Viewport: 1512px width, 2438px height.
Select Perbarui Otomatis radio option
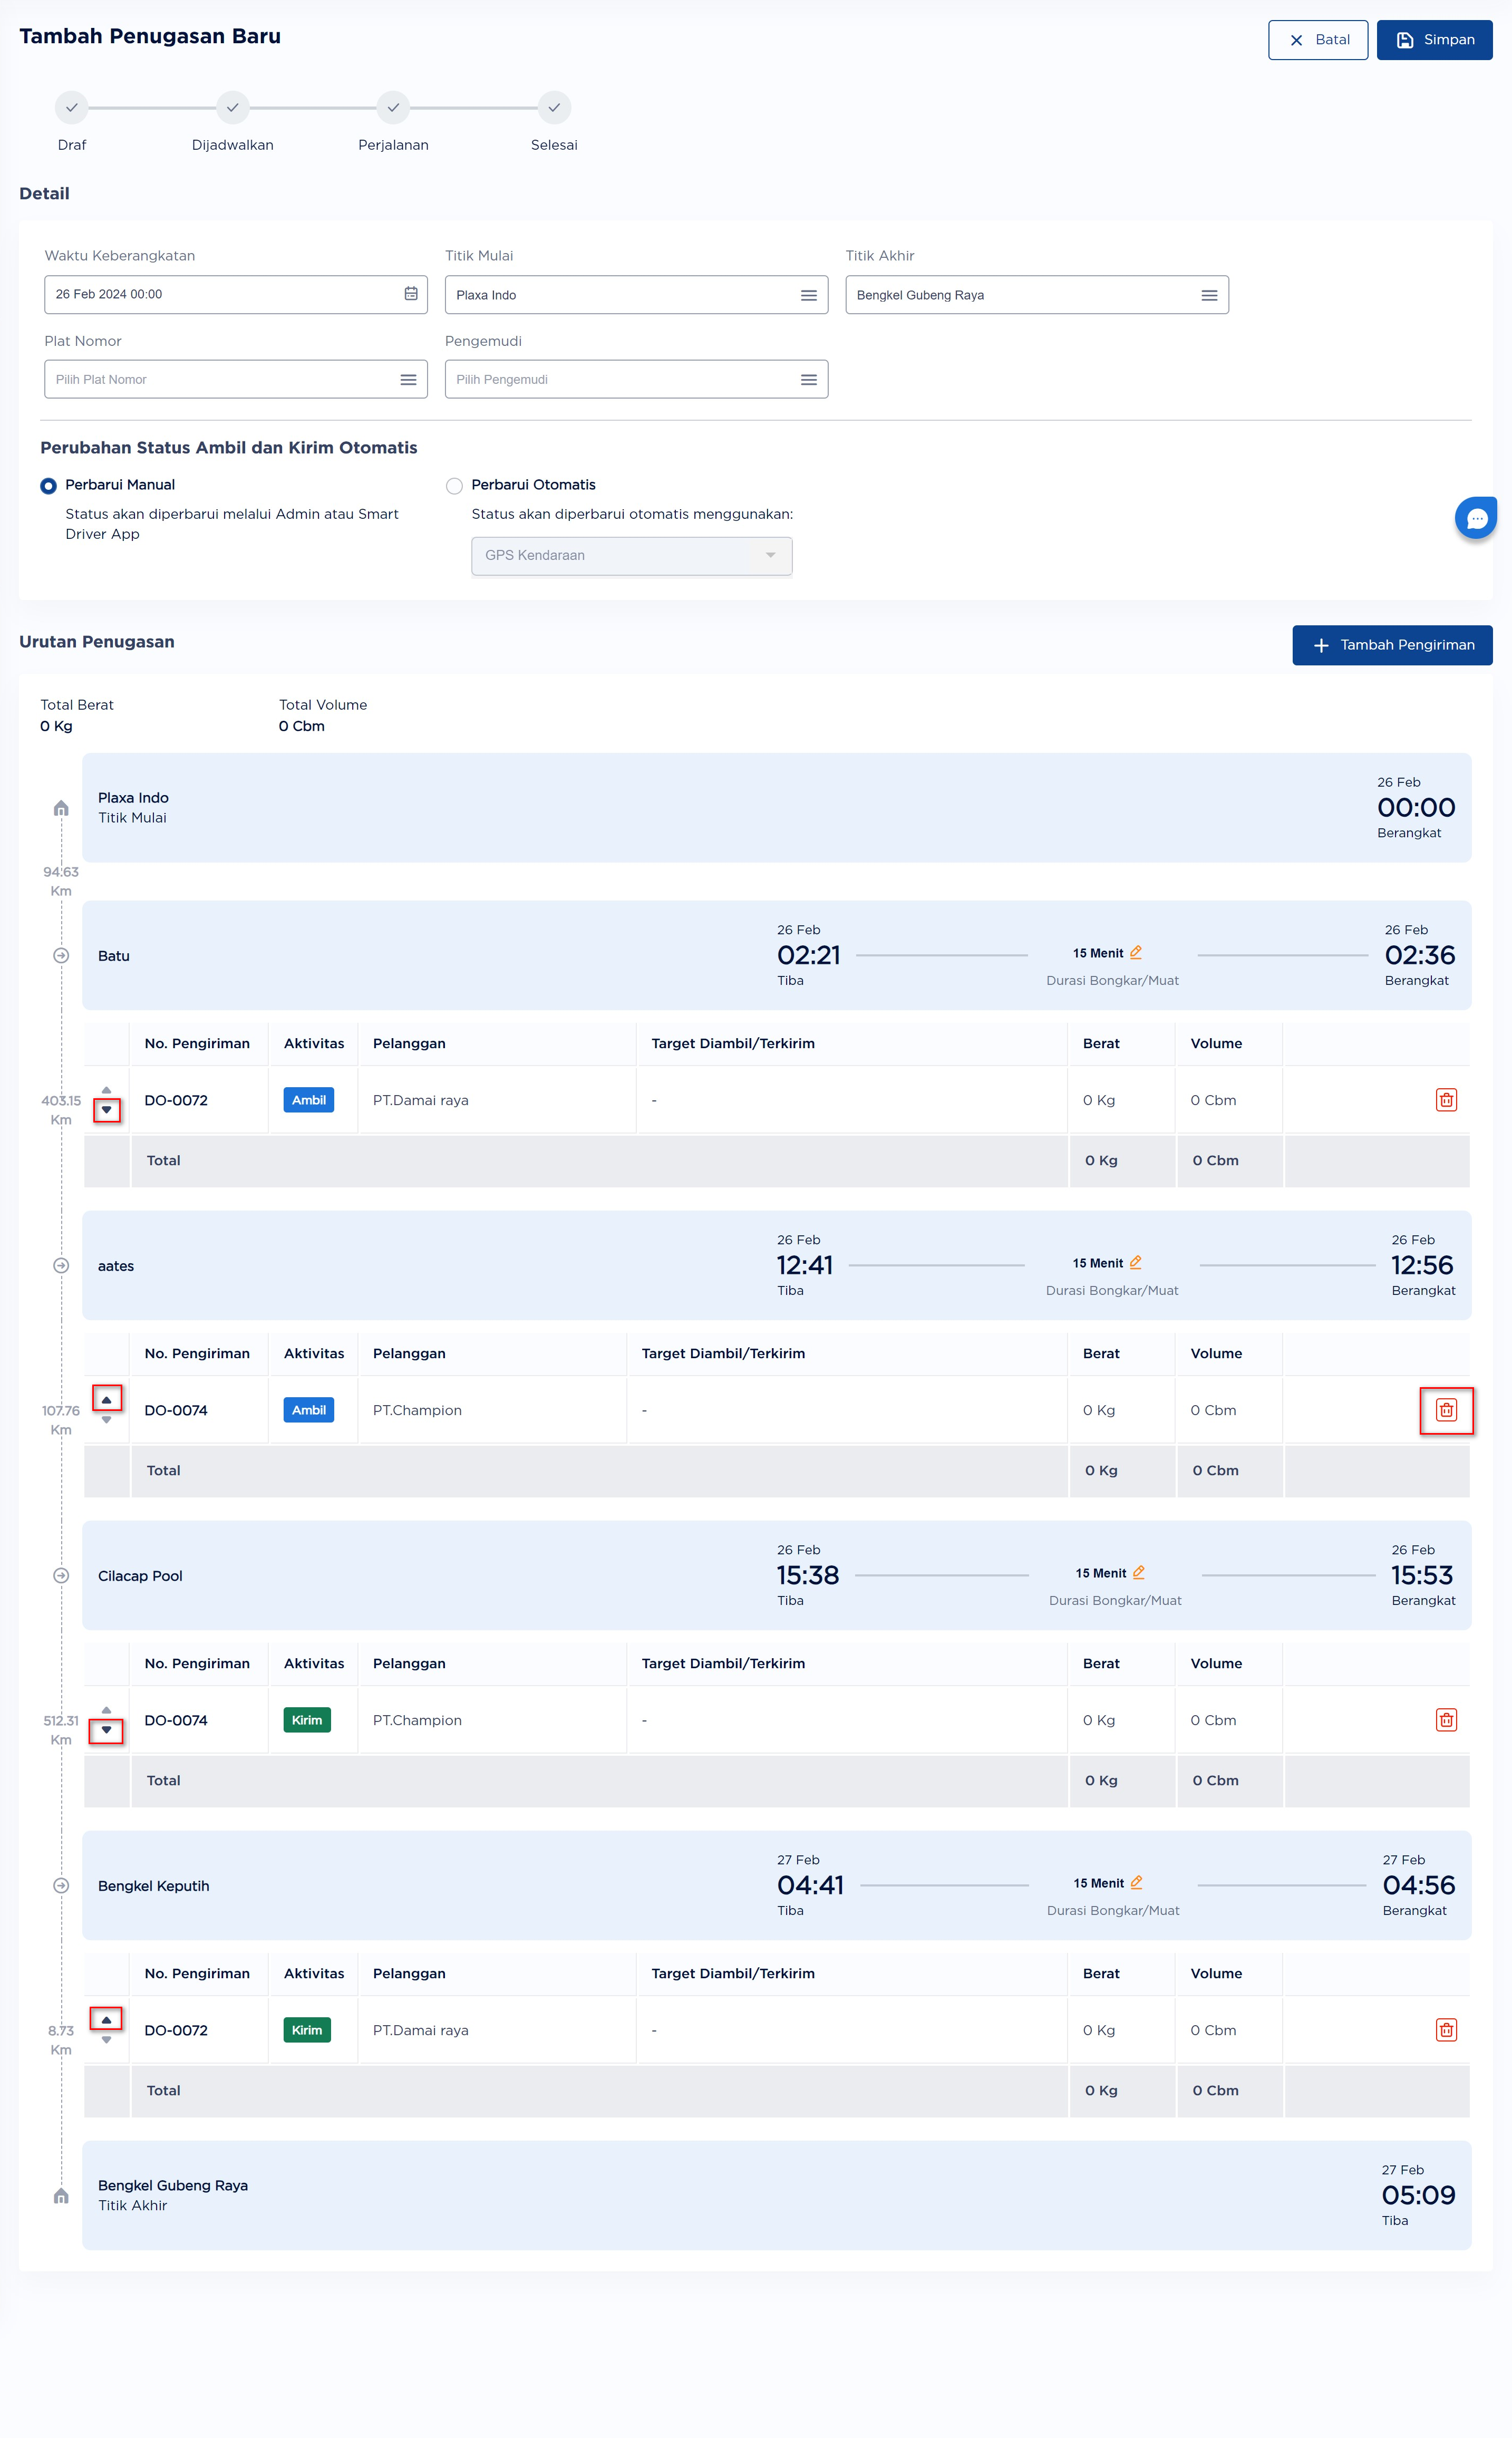coord(454,486)
